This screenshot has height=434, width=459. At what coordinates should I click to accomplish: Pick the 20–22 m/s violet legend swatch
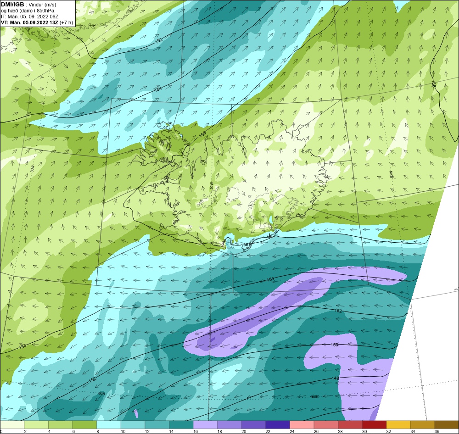pos(253,425)
